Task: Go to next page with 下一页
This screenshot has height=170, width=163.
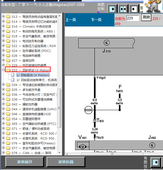Action: 96,20
